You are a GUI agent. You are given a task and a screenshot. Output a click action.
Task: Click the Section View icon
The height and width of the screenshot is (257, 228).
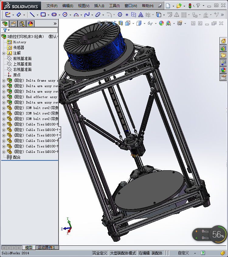(x=121, y=23)
